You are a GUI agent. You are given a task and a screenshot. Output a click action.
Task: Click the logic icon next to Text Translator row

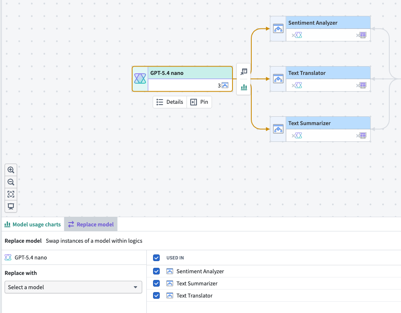[169, 295]
